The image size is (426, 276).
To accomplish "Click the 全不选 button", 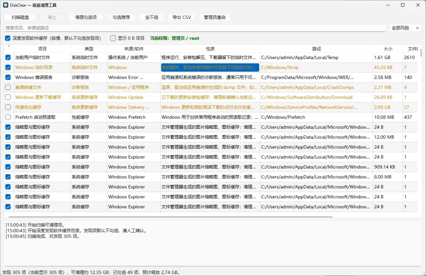I will tap(151, 17).
